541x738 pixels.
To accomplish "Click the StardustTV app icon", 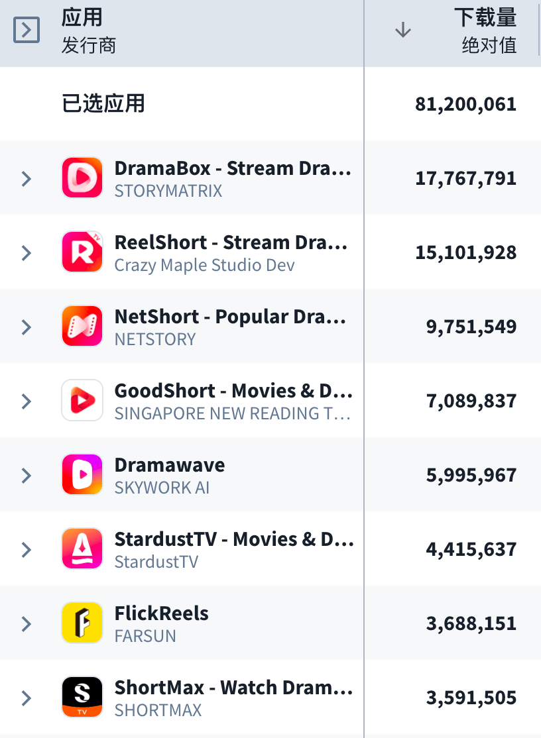I will coord(82,549).
